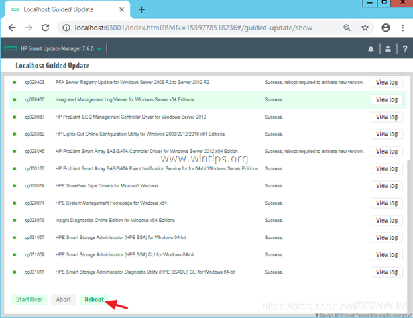Close the Localhost Guided Update tab
This screenshot has height=318, width=413.
(x=121, y=9)
